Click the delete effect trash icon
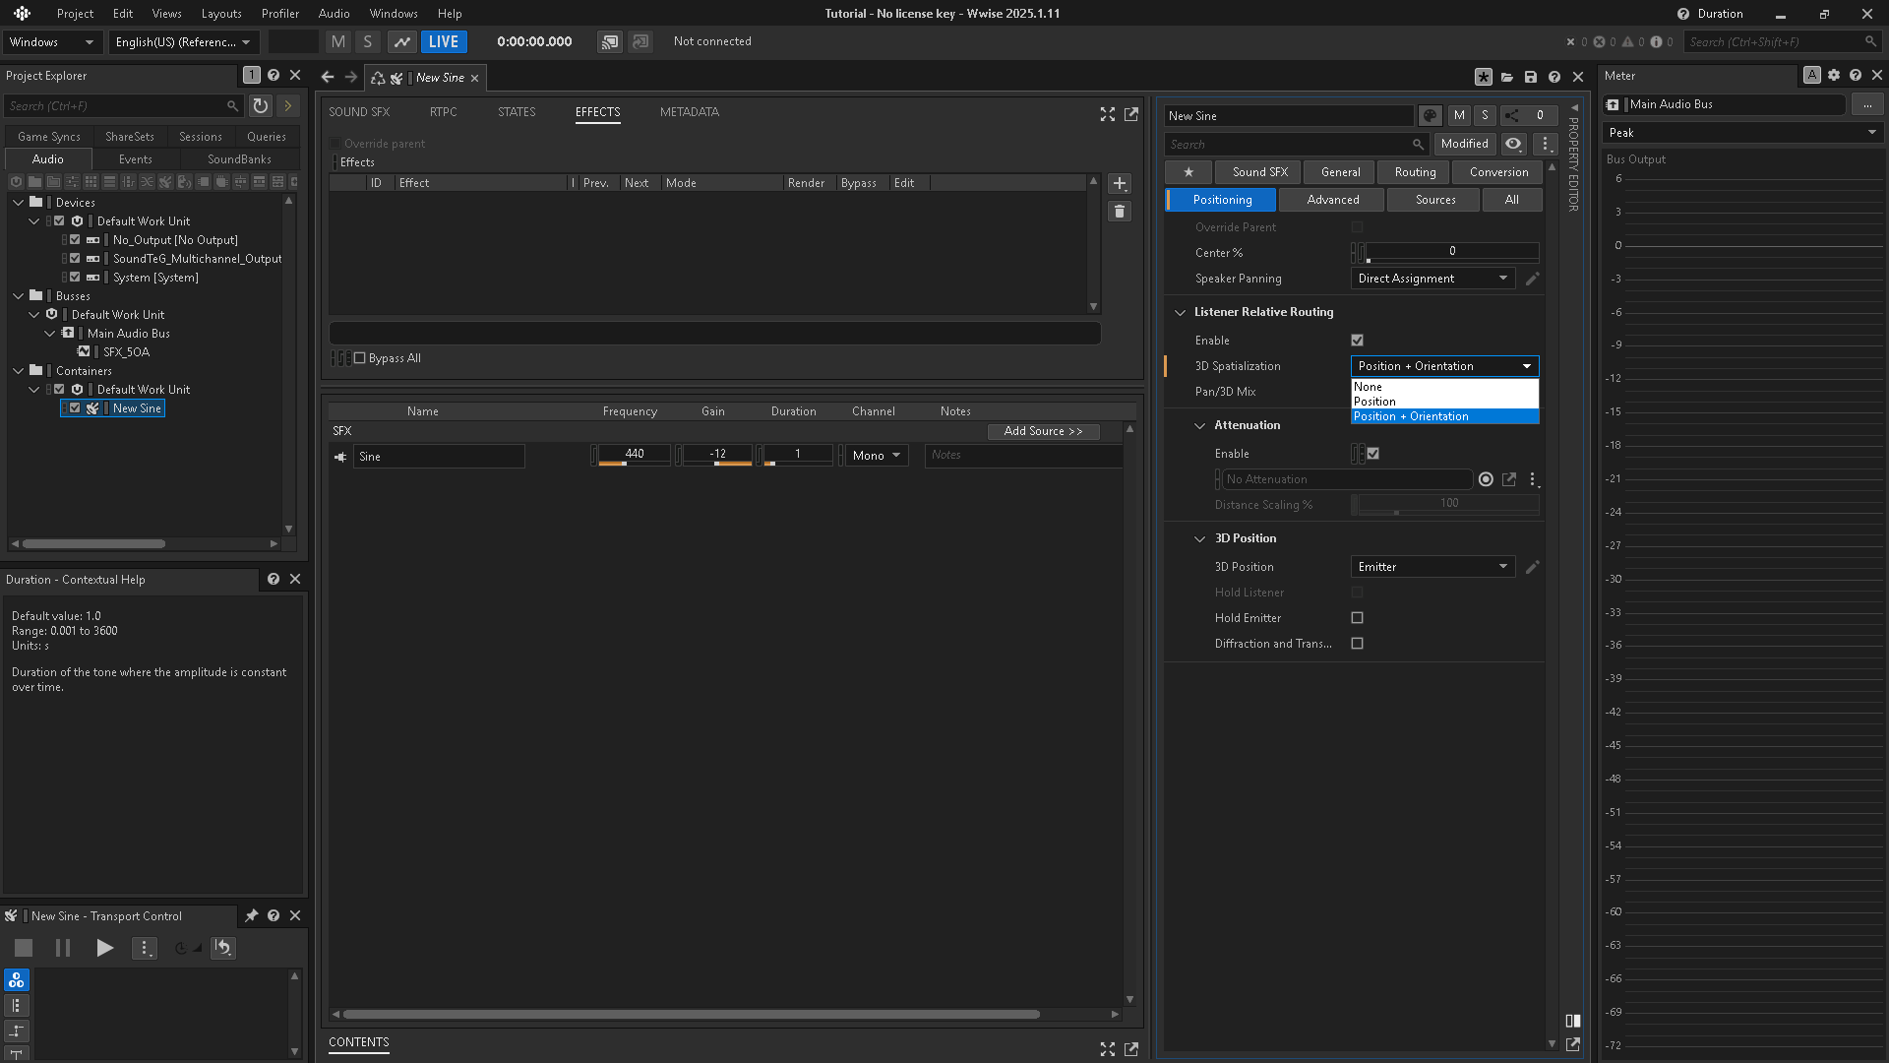This screenshot has width=1889, height=1063. click(1120, 212)
